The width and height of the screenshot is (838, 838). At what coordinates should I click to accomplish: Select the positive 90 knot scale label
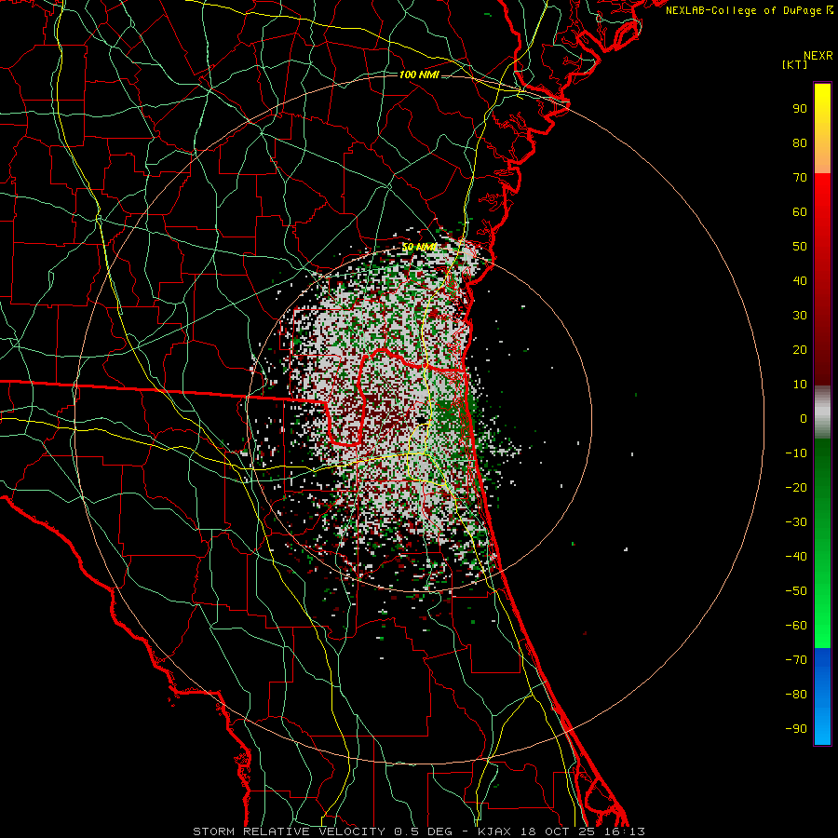coord(800,109)
